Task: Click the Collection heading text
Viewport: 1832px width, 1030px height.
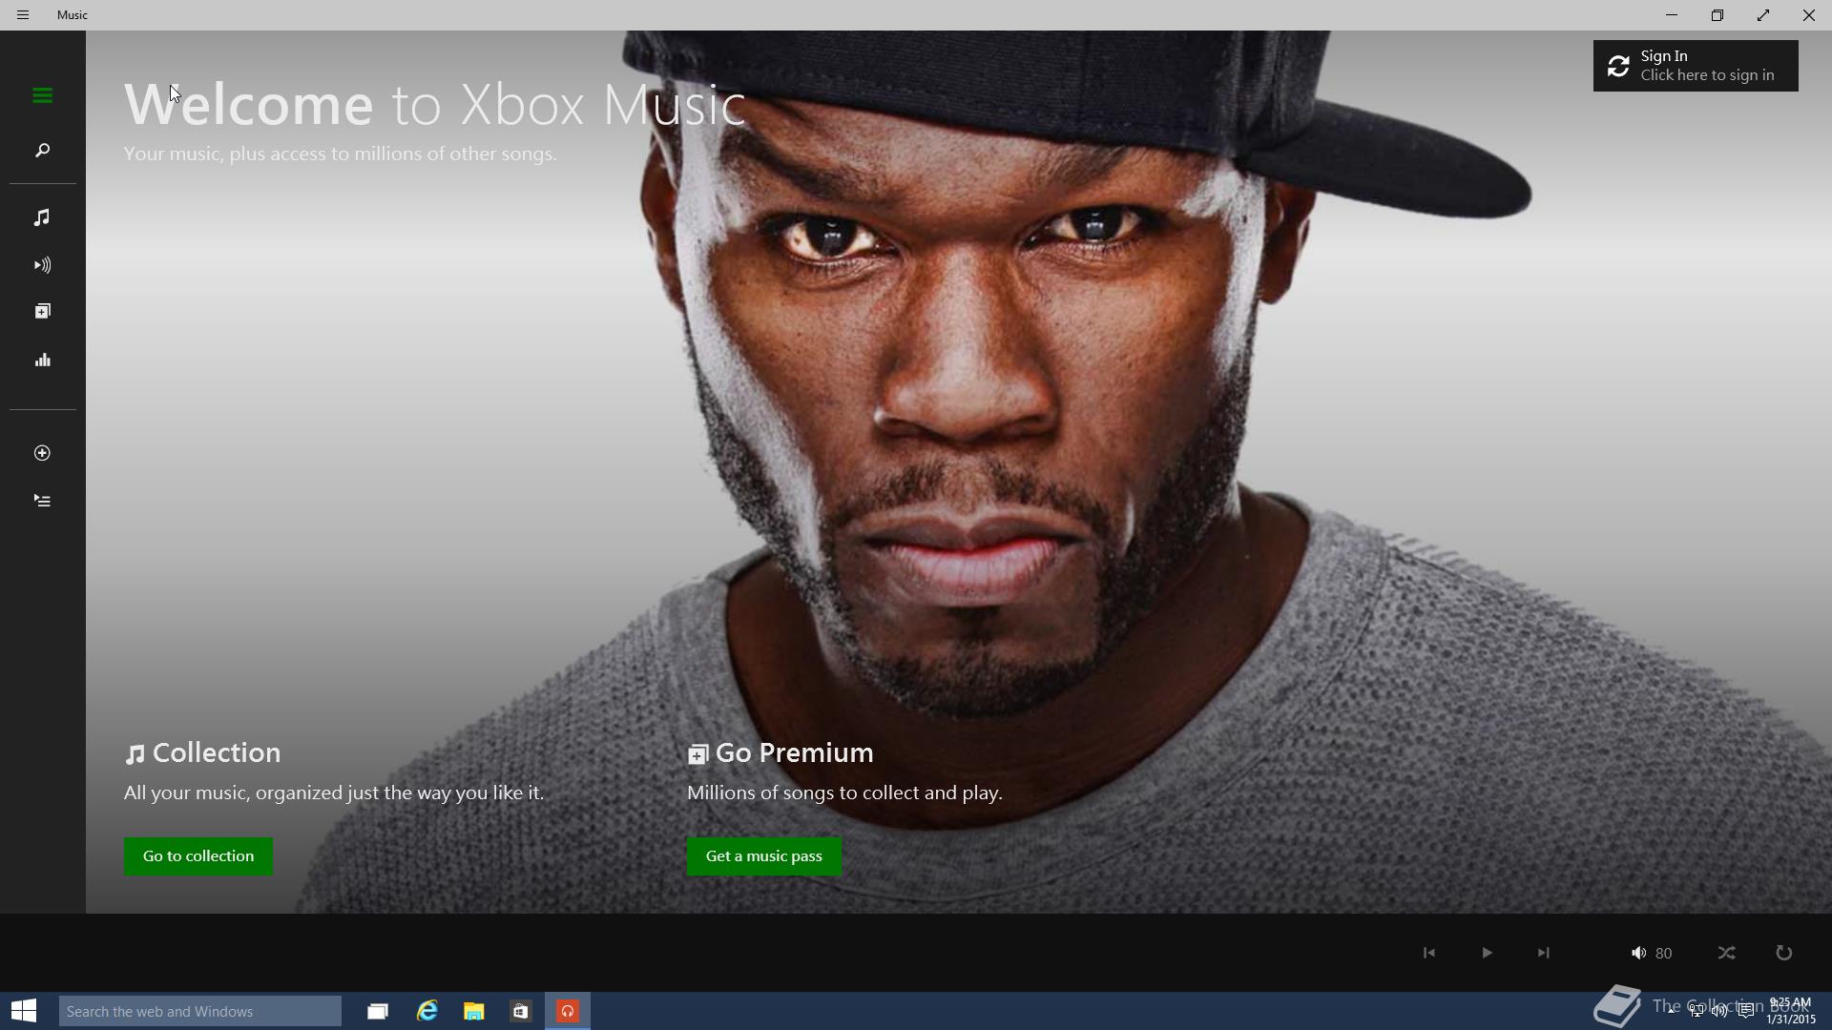Action: (x=217, y=753)
